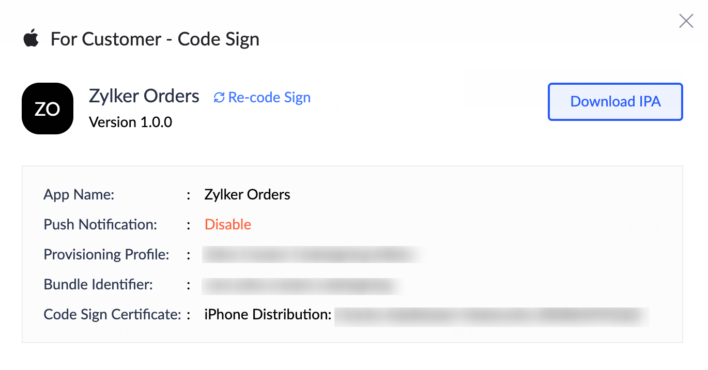708x370 pixels.
Task: Download the IPA file
Action: pos(615,102)
